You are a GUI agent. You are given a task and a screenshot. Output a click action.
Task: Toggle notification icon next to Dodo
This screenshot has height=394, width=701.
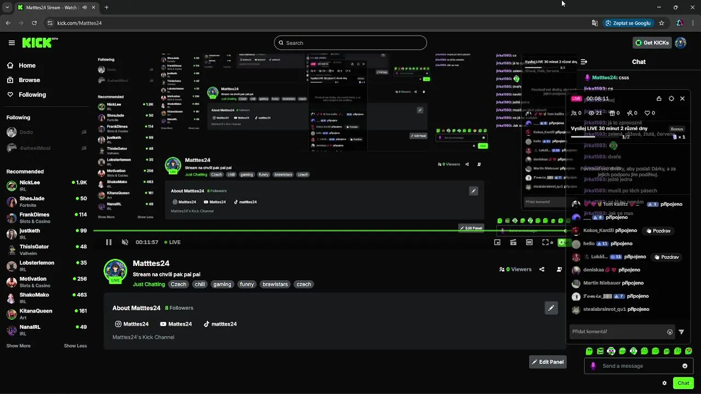[84, 132]
